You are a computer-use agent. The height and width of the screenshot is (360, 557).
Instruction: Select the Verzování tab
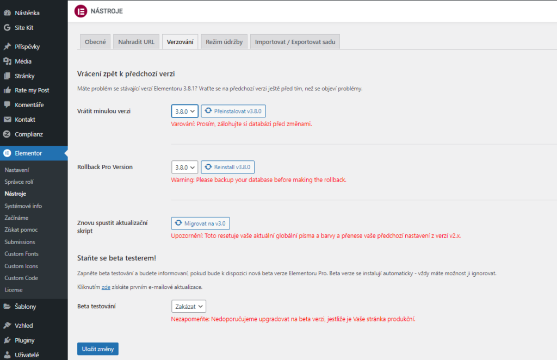tap(180, 42)
